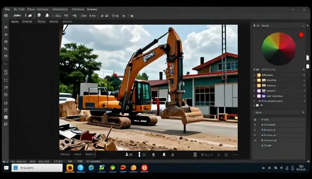Click the taskbar search box
This screenshot has width=312, height=179.
[37, 168]
